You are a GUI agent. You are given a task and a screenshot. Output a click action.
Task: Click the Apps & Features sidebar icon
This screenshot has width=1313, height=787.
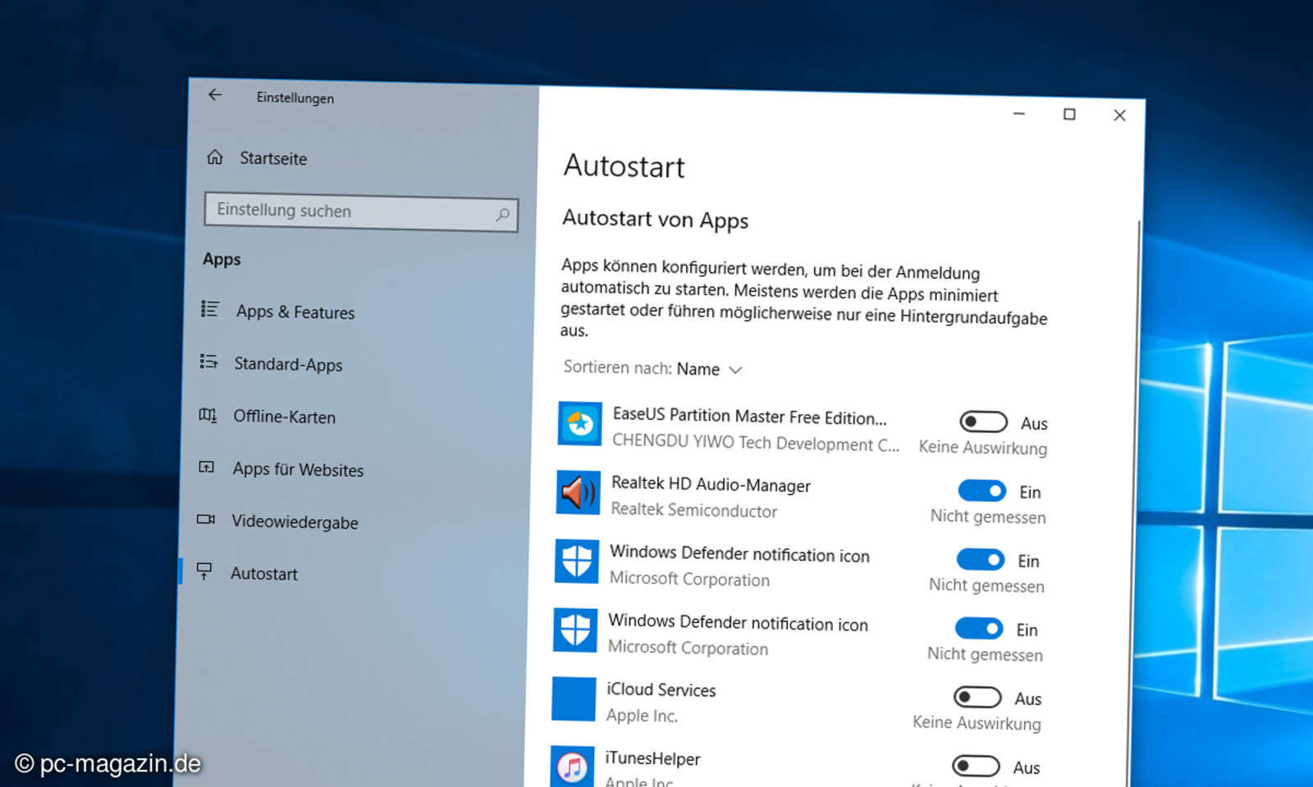[208, 309]
